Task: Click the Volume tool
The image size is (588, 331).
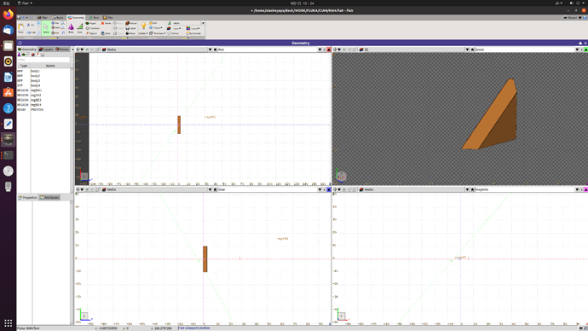Action: [130, 23]
